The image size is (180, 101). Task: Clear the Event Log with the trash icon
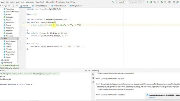point(93,78)
